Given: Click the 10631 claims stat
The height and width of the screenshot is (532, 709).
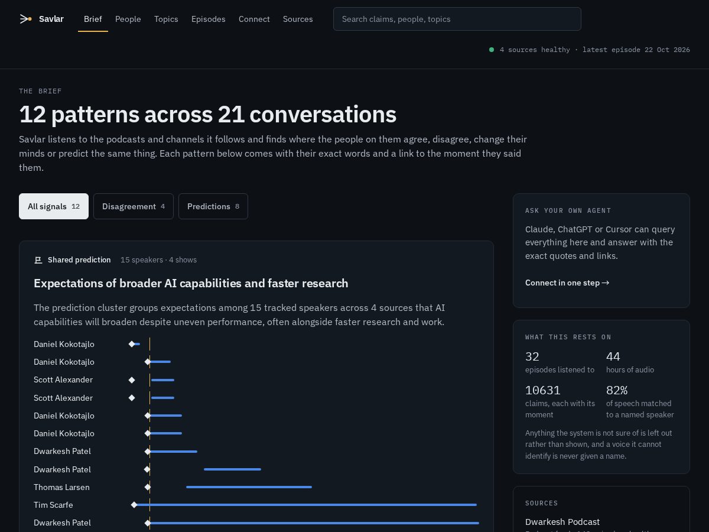Looking at the screenshot, I should coord(560,401).
